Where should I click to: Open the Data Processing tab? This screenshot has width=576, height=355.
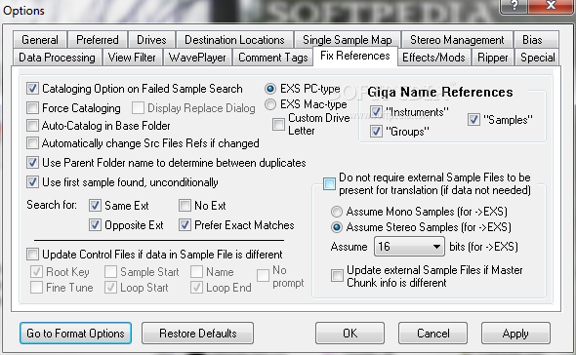point(57,58)
